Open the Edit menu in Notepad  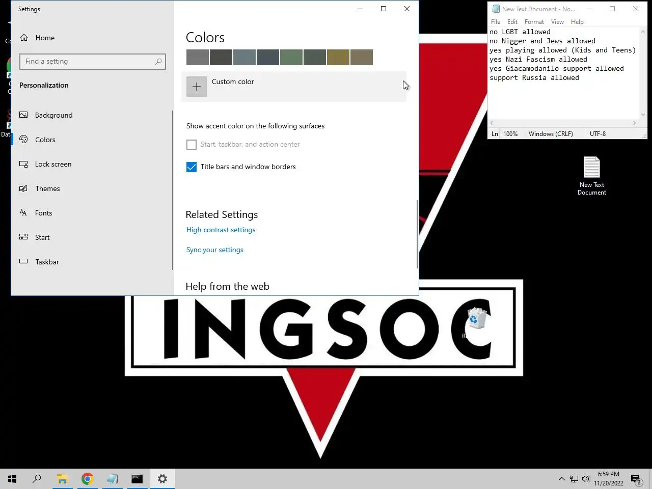512,22
